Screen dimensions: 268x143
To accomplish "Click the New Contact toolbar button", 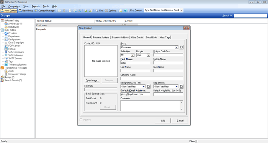I will [x=9, y=11].
